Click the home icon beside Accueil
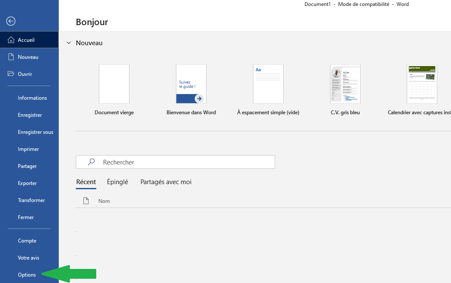The width and height of the screenshot is (451, 283). tap(11, 40)
